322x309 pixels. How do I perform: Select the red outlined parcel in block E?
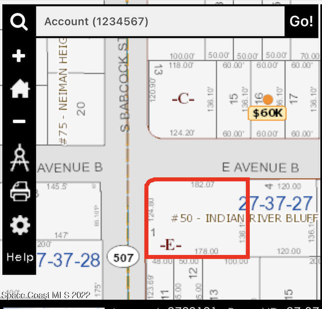pos(197,218)
